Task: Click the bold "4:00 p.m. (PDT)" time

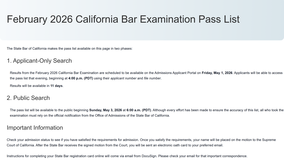Action: pyautogui.click(x=80, y=78)
